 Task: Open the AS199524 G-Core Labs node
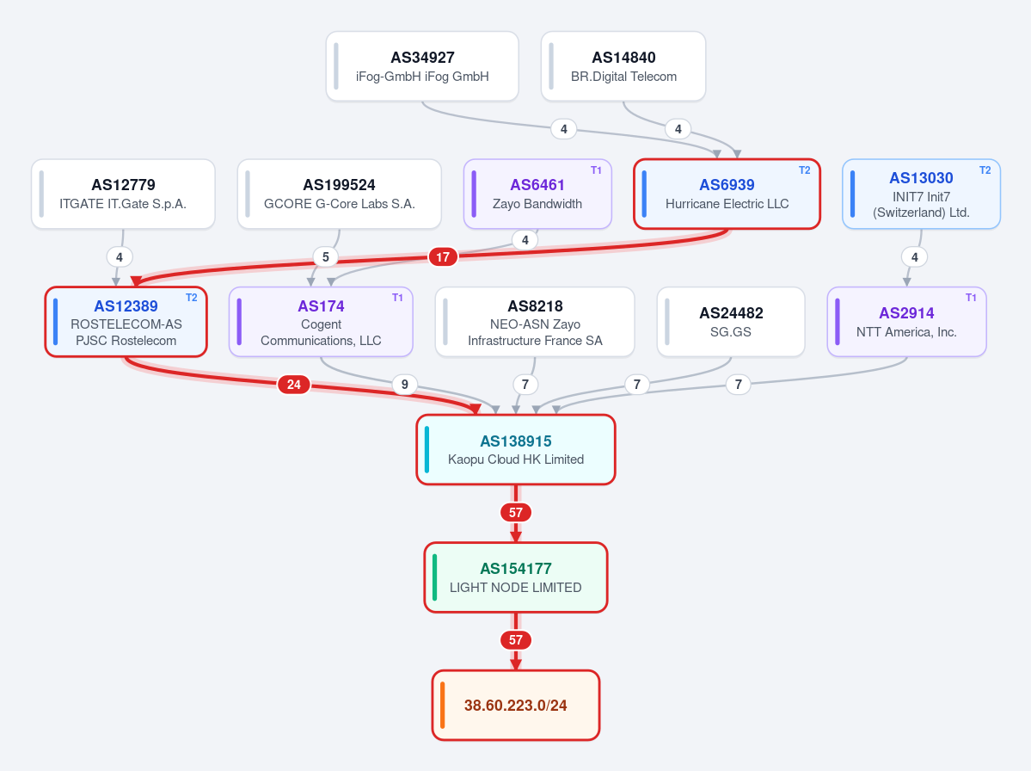pos(340,194)
